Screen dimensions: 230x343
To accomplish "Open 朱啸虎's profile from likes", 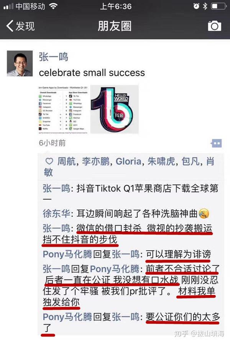I will [161, 162].
